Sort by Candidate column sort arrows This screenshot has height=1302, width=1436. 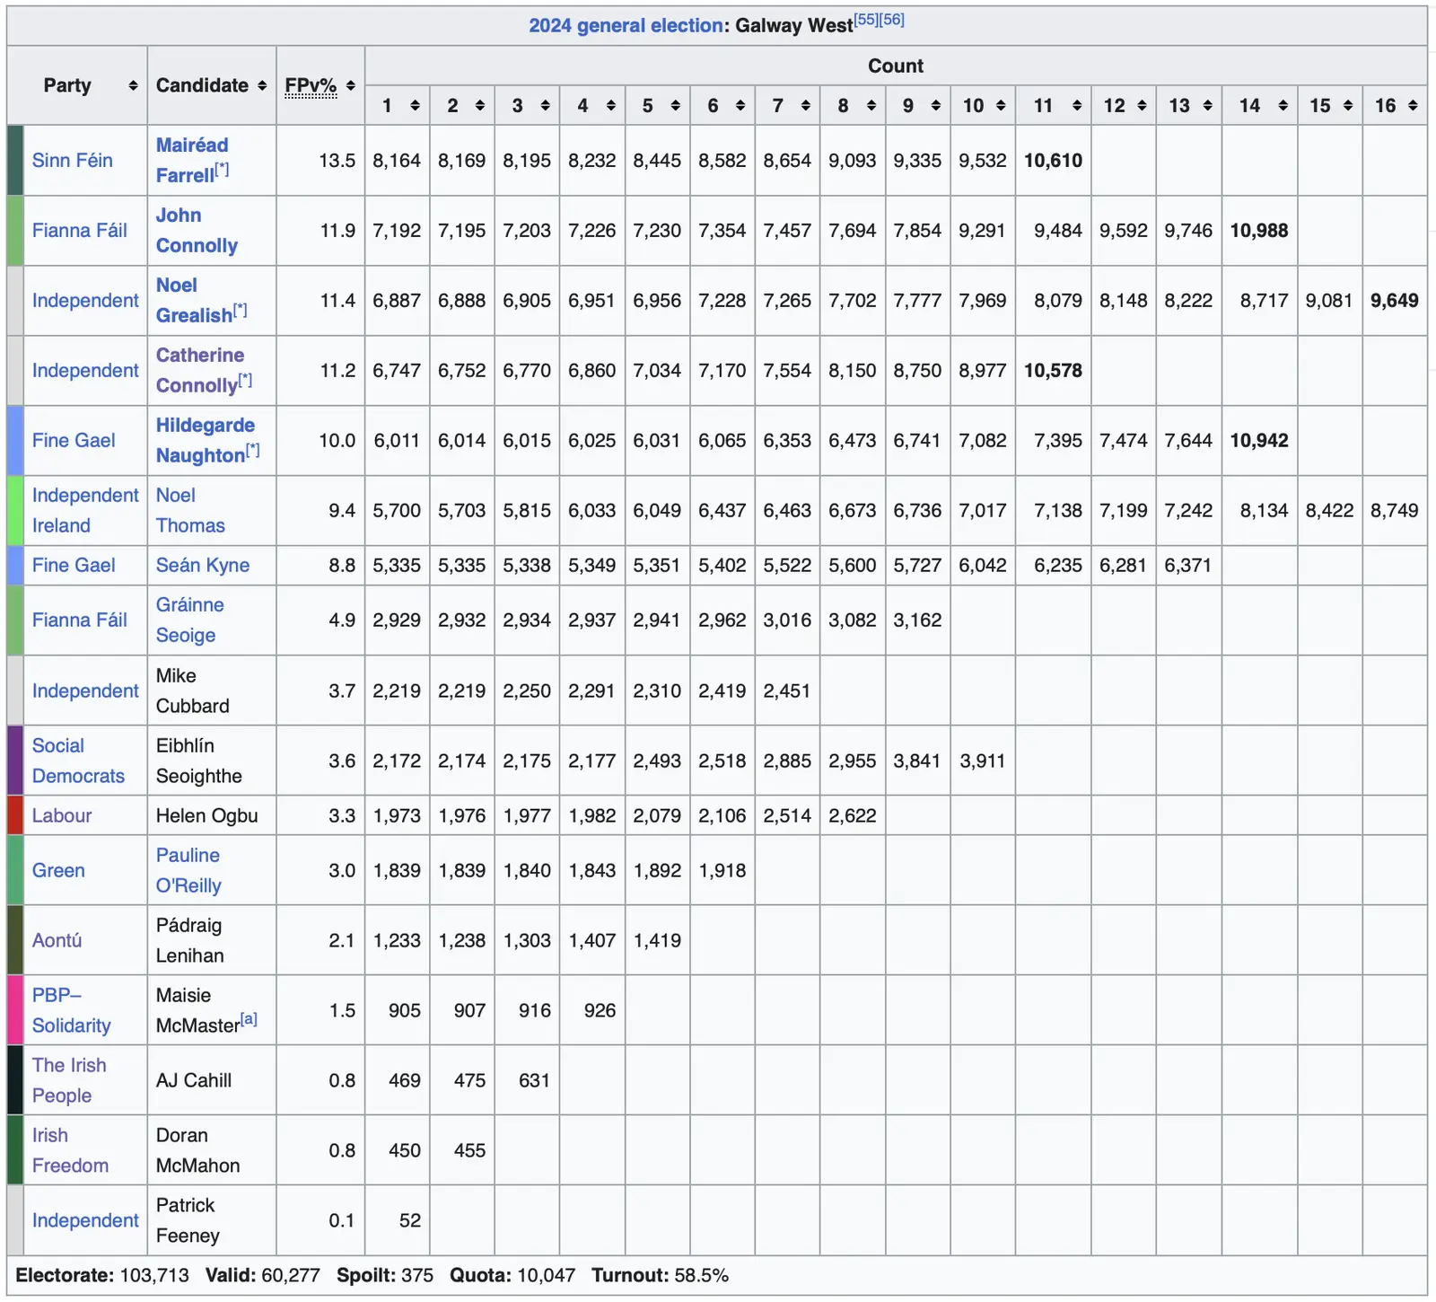[262, 85]
